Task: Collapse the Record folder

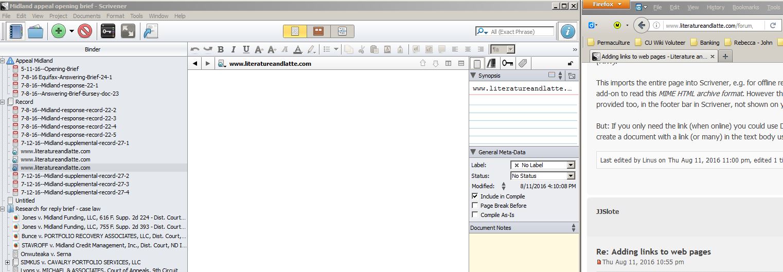Action: click(x=3, y=102)
